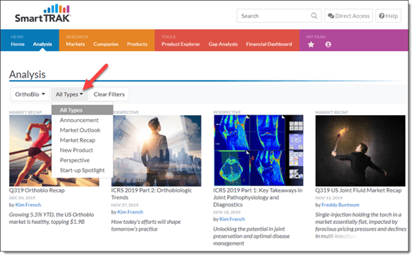Image resolution: width=414 pixels, height=257 pixels.
Task: Expand the OrthoBio market dropdown
Action: [x=30, y=94]
